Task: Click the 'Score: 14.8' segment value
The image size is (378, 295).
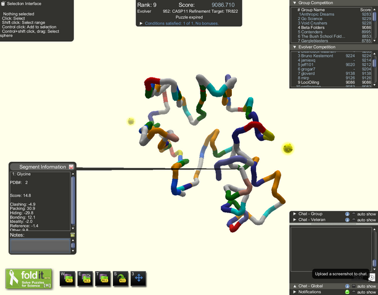Action: [x=20, y=195]
